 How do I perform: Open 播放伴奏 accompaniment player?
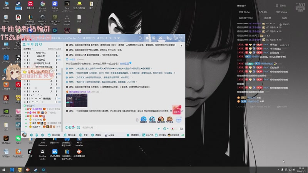[70, 135]
